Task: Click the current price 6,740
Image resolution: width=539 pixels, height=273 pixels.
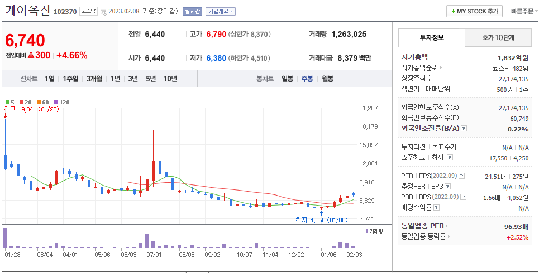Action: pyautogui.click(x=25, y=41)
